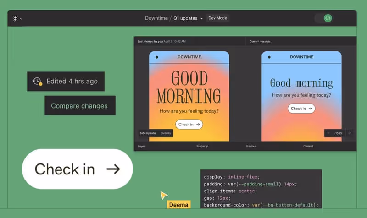Screen dimensions: 367x218
Task: Click the dot icon in the left DOWNTIME header
Action: [157, 57]
